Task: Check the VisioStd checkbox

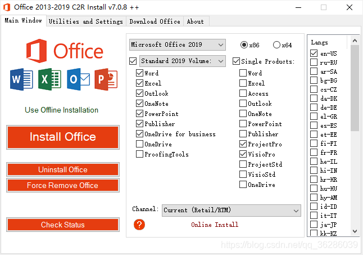Action: (x=243, y=174)
